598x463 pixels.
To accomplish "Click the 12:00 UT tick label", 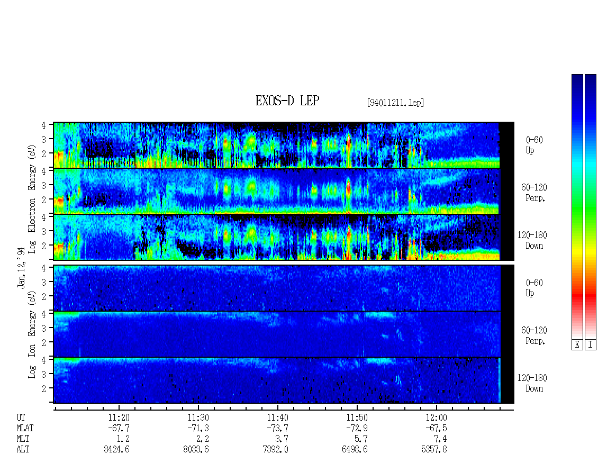I will click(x=436, y=417).
